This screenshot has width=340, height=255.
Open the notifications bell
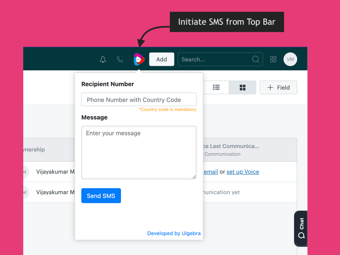[x=103, y=59]
